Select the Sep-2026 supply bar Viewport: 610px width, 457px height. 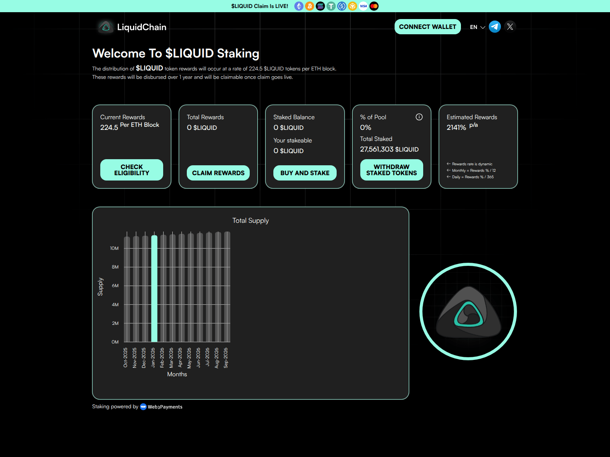coord(227,287)
